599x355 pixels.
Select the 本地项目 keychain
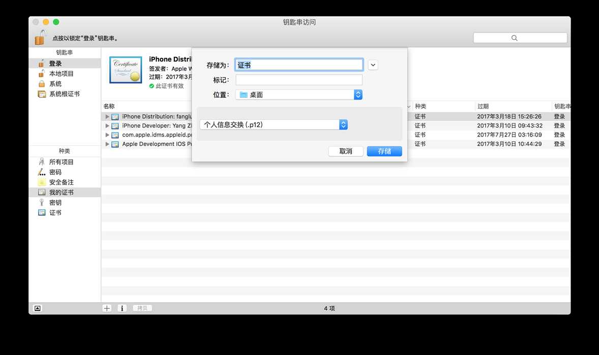[65, 73]
